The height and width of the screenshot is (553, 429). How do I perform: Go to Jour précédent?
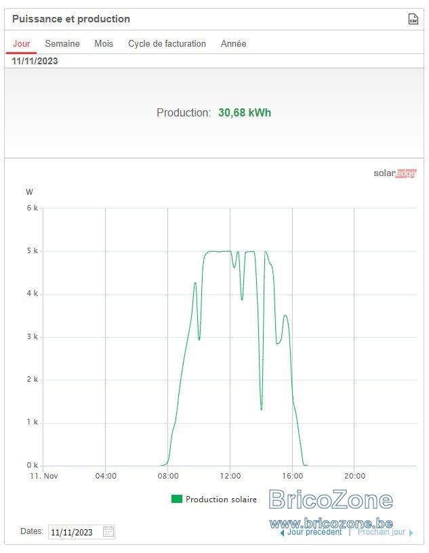[314, 532]
